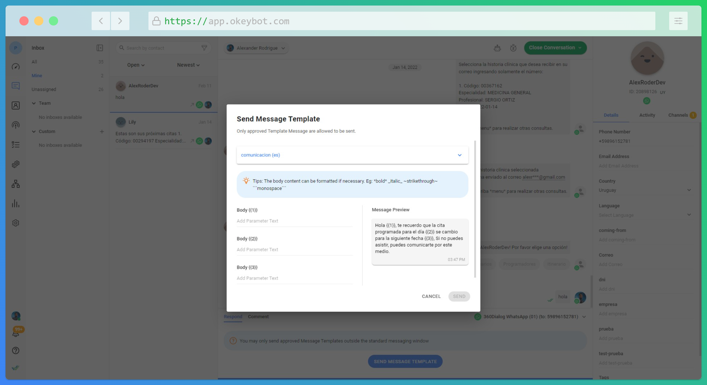Screen dimensions: 707x385
Task: Click the browser forward arrow
Action: tap(120, 21)
